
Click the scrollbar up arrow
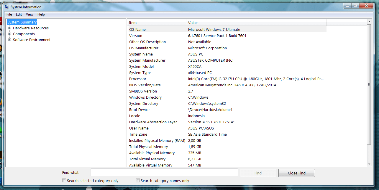(x=369, y=22)
